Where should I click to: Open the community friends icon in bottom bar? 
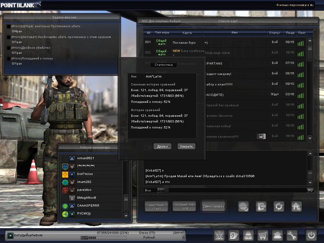coord(277,235)
